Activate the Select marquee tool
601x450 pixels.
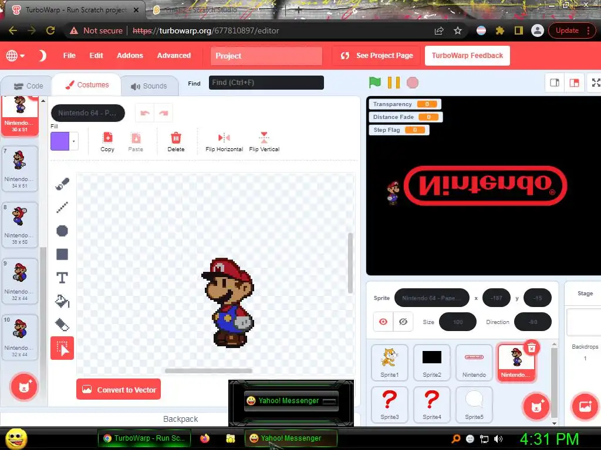coord(62,348)
